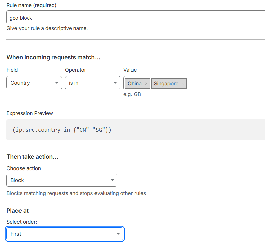Click the 'Rule name (required)' label
Viewport: 265px width, 246px height.
(31, 5)
